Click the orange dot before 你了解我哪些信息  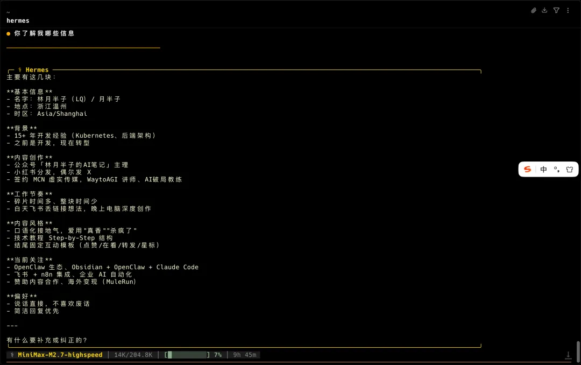pos(9,34)
